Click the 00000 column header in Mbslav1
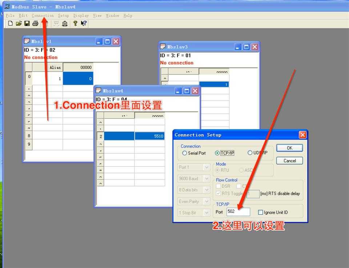 click(78, 67)
